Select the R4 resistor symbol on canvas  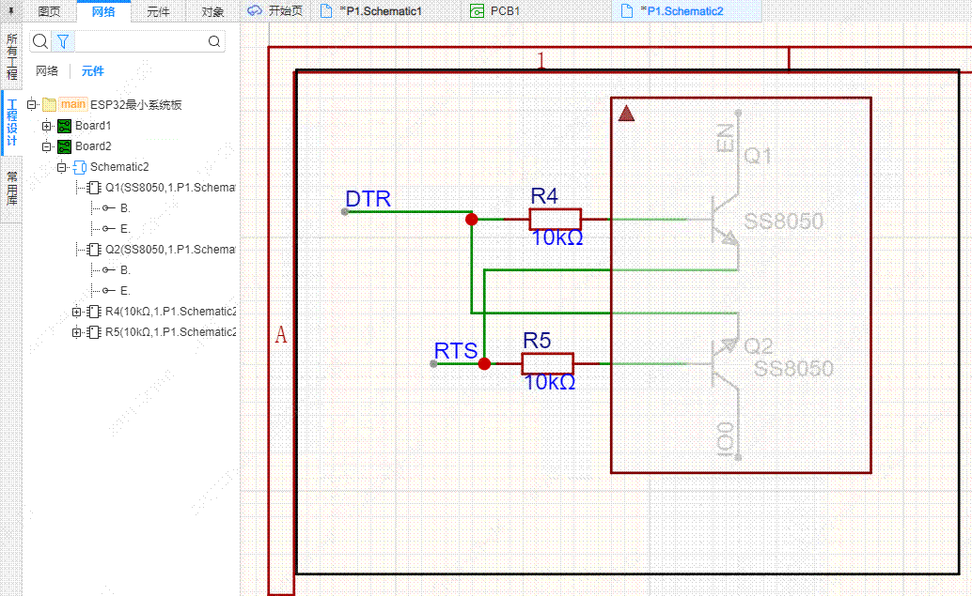point(555,219)
